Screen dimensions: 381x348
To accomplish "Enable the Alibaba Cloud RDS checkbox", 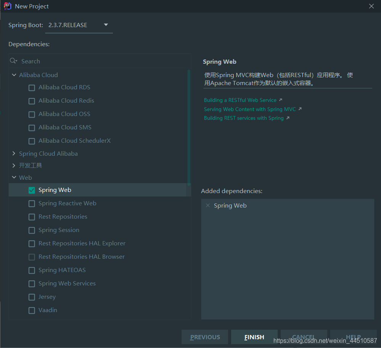I will pyautogui.click(x=32, y=87).
